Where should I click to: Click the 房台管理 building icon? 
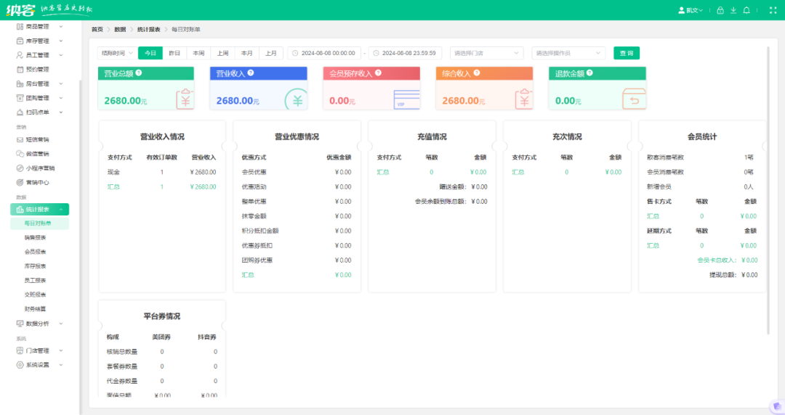(x=20, y=84)
